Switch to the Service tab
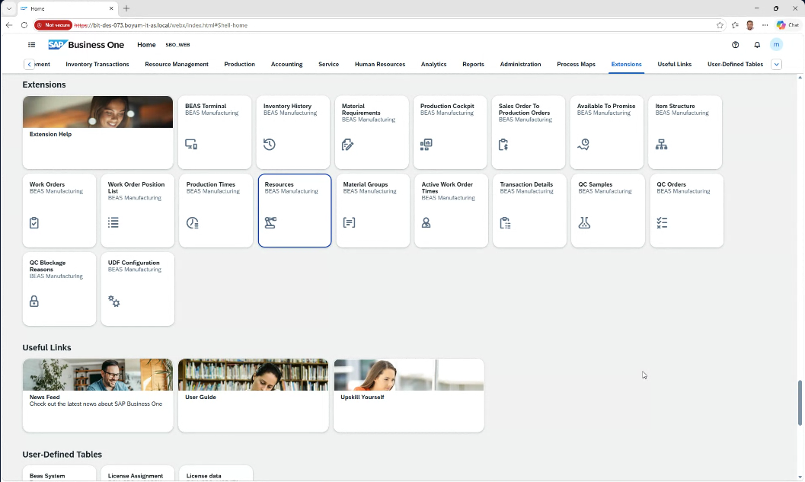The image size is (805, 482). point(328,64)
